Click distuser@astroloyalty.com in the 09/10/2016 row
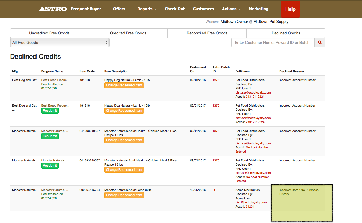362x223 pixels. (253, 92)
